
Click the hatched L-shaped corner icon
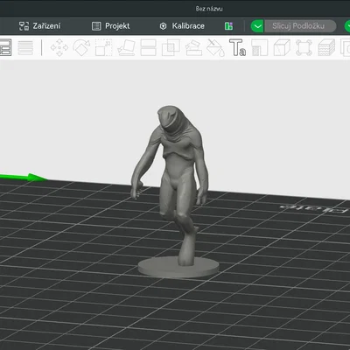(260, 47)
